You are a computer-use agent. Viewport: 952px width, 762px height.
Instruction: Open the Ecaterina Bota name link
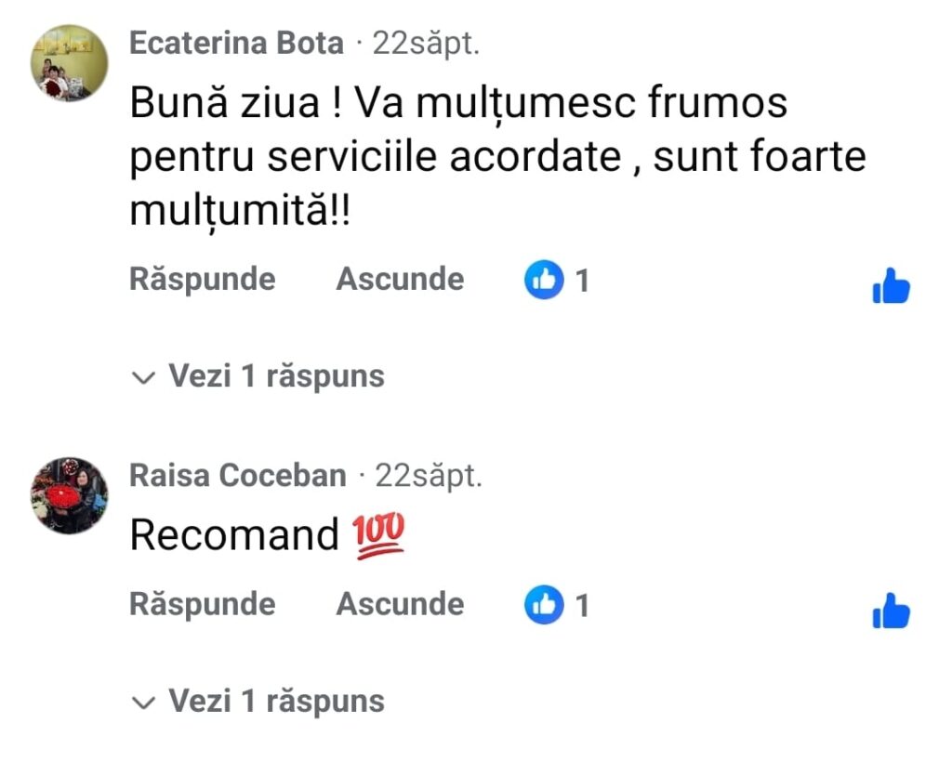coord(236,43)
